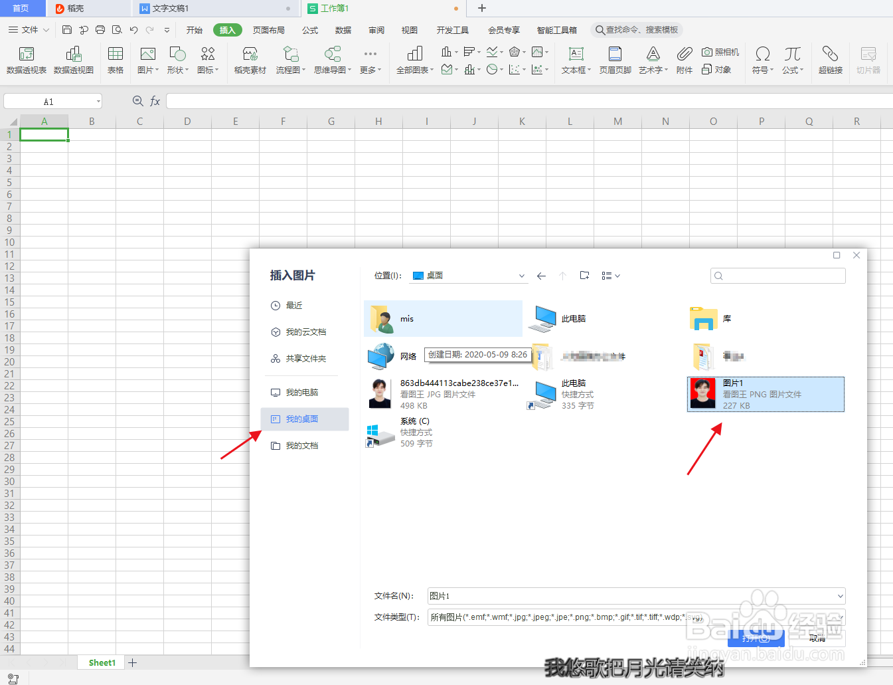Select the 图片1 PNG file
The height and width of the screenshot is (685, 893).
[766, 394]
